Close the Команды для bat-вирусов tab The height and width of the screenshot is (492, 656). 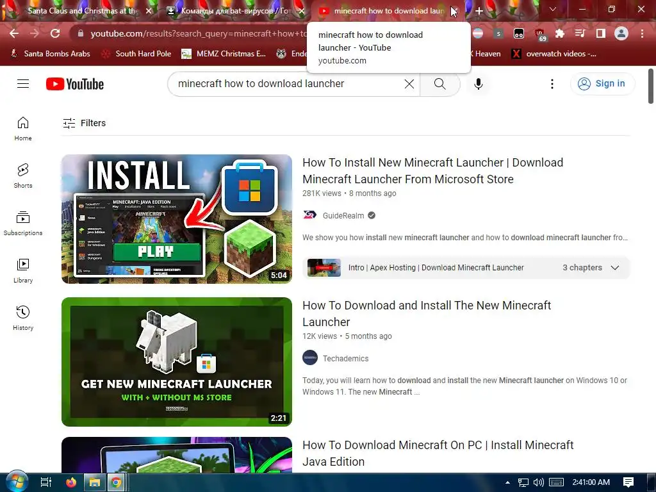coord(301,11)
